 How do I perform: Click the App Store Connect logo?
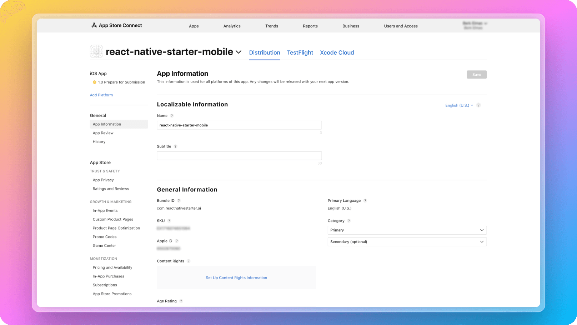(x=116, y=25)
